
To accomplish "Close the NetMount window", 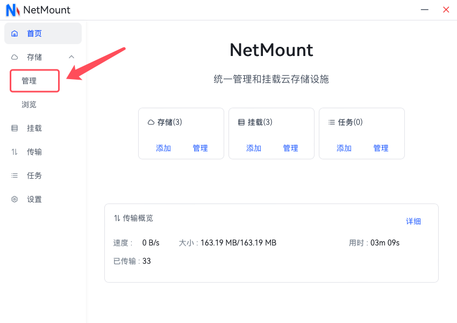I will coord(446,10).
